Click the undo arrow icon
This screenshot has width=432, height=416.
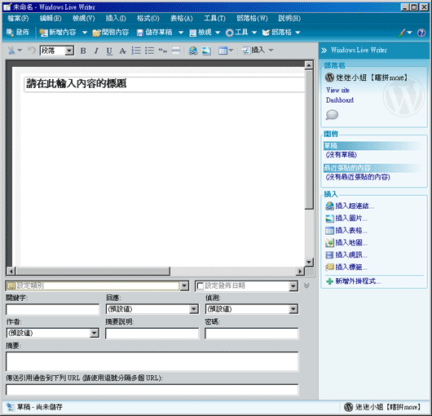[x=32, y=51]
